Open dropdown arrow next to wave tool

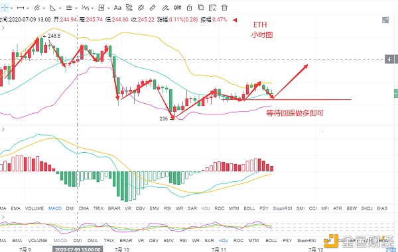(x=92, y=9)
